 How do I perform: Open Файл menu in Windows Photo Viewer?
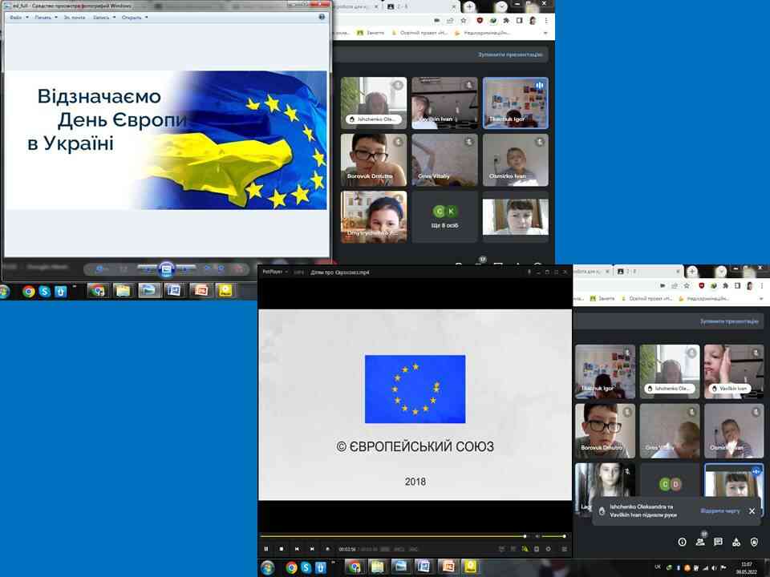click(x=18, y=17)
